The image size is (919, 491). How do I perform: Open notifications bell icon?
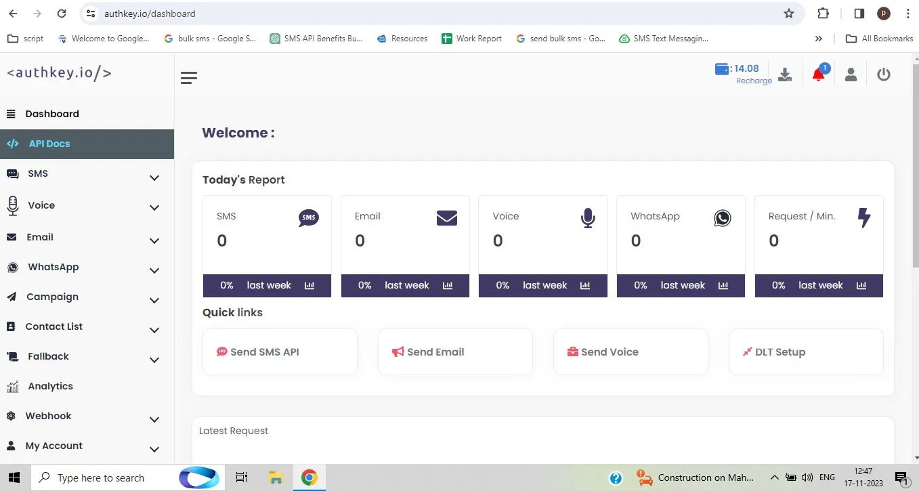819,74
